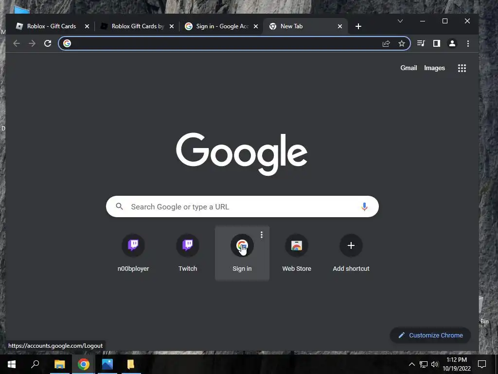498x374 pixels.
Task: Toggle the Chrome side panel
Action: coord(437,43)
